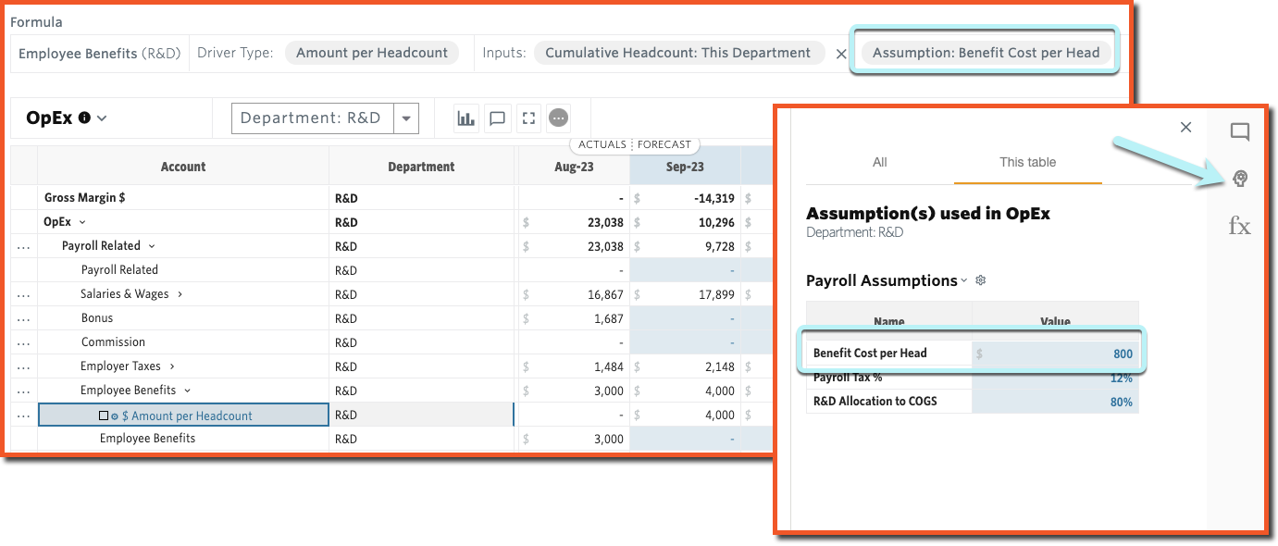Screen dimensions: 1278x546
Task: Open the Department: R&D dropdown arrow
Action: [406, 118]
